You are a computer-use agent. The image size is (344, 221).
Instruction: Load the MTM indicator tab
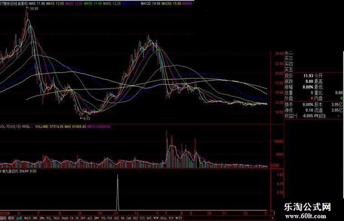click(156, 218)
